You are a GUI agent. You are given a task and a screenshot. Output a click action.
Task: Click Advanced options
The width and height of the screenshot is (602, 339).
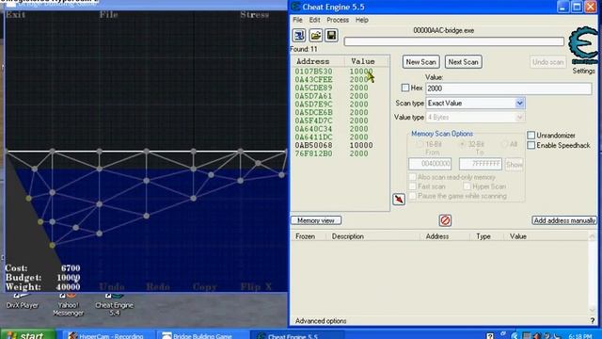[x=321, y=320]
